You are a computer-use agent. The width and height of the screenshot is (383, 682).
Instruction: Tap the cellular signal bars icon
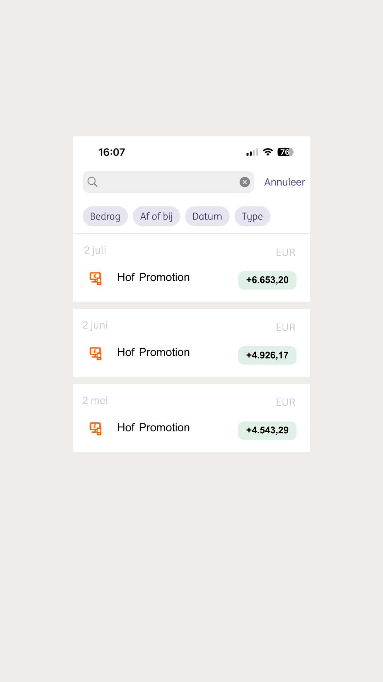[252, 152]
